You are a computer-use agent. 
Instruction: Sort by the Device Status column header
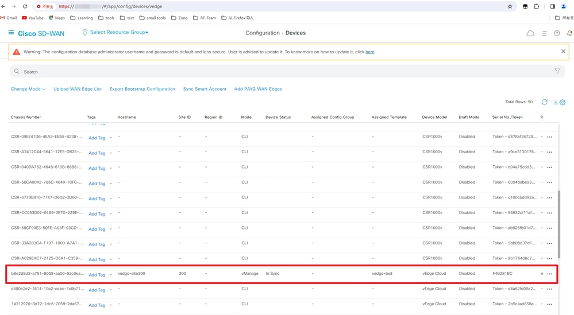coord(278,117)
